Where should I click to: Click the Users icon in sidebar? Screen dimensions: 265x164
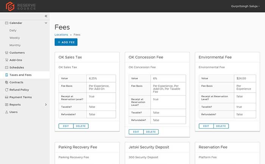coord(6,112)
